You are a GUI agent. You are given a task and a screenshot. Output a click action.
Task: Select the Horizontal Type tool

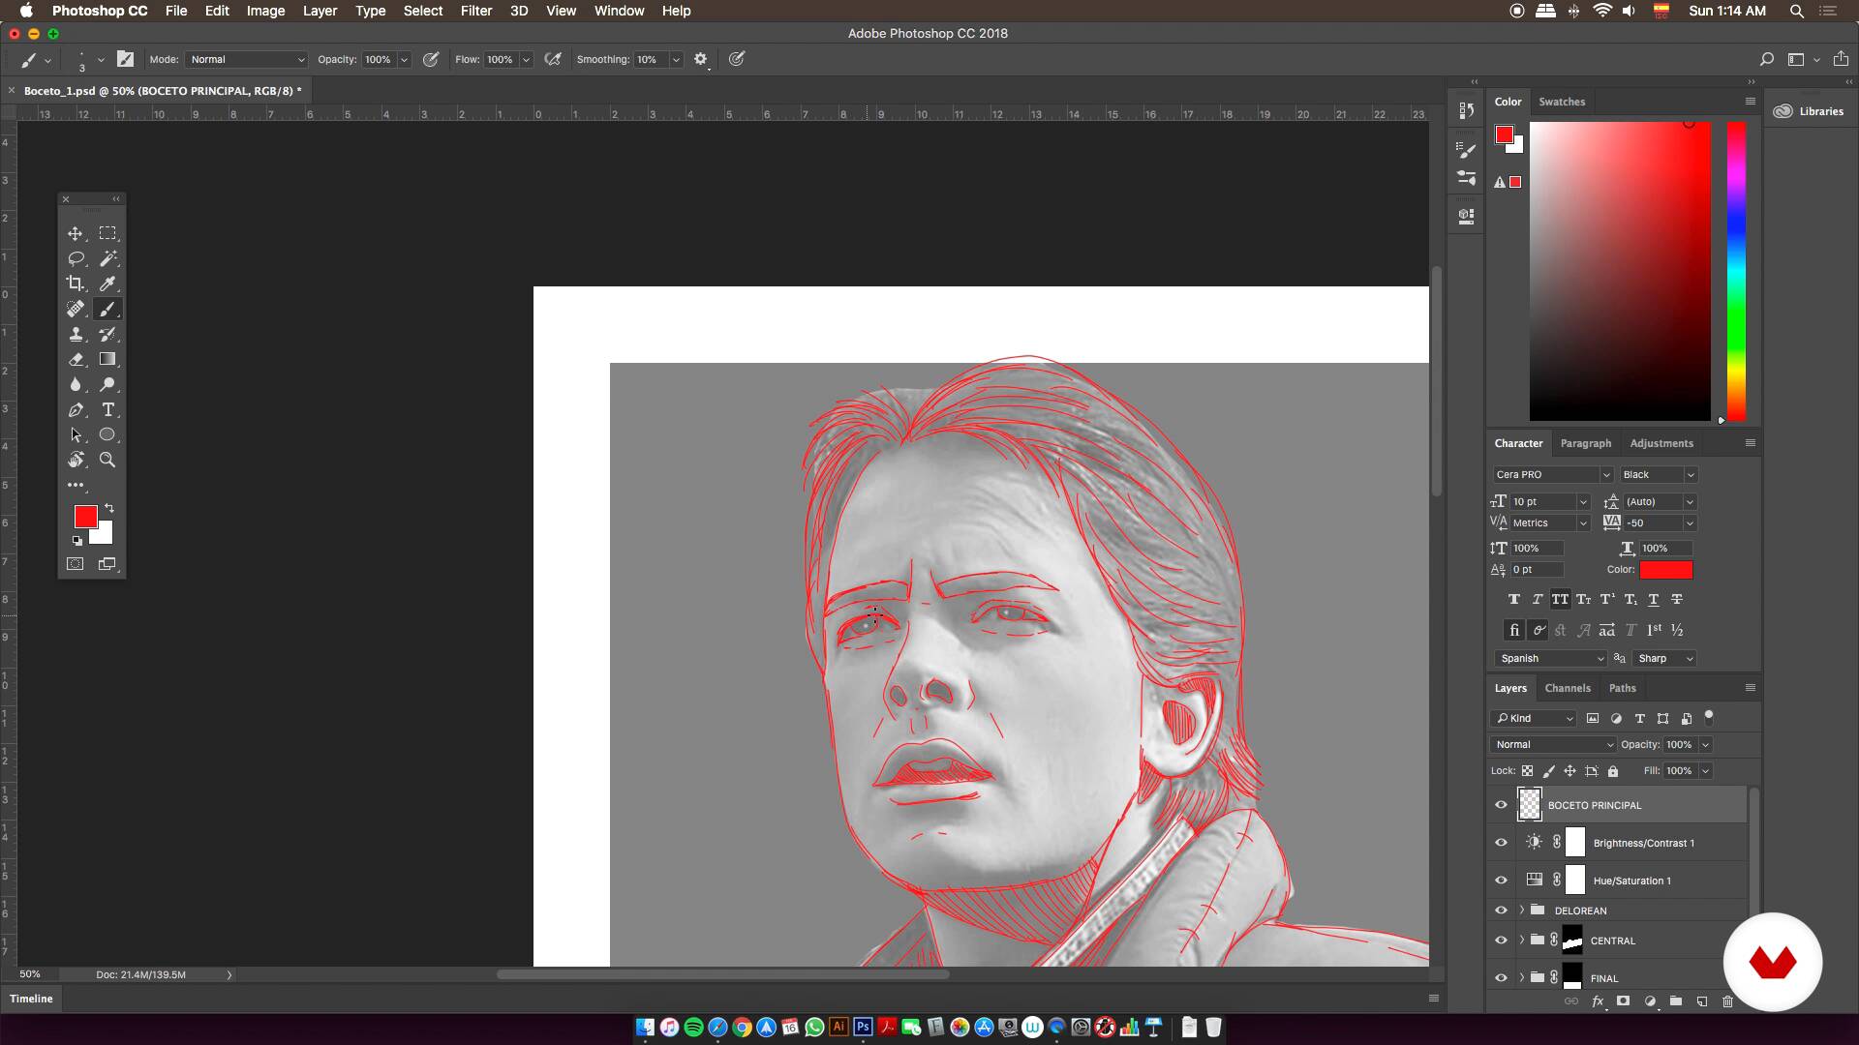click(107, 409)
